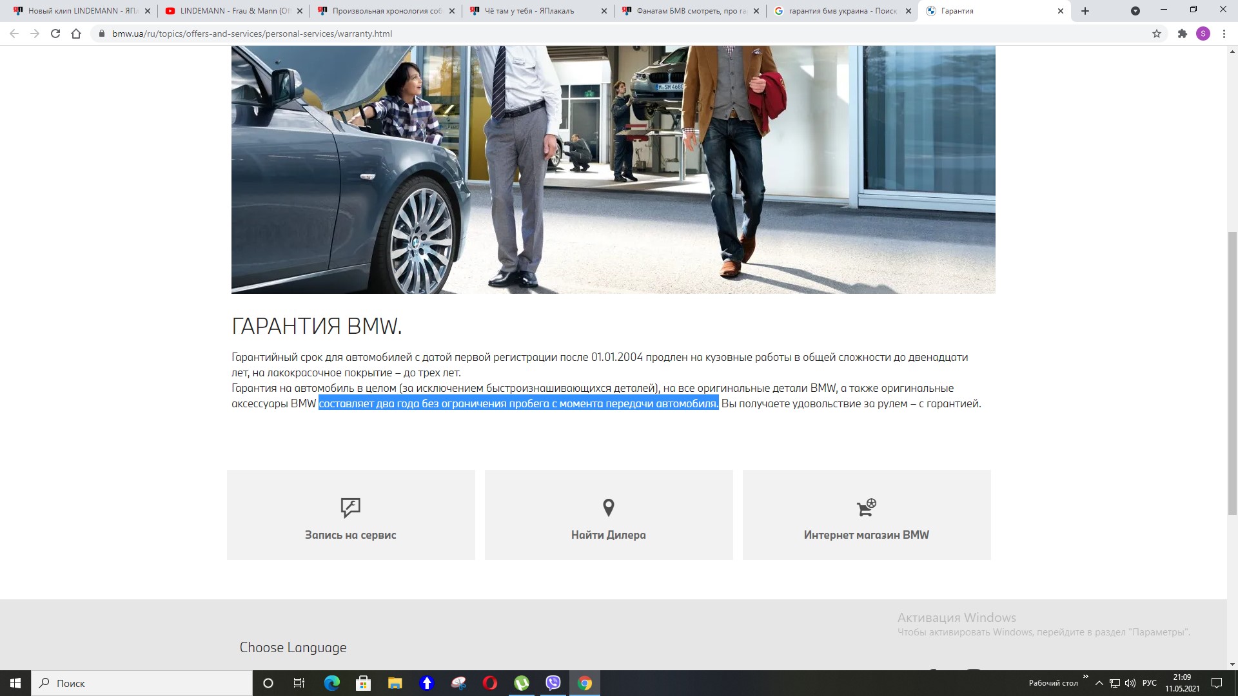Open Viber from the taskbar
Image resolution: width=1238 pixels, height=696 pixels.
click(x=553, y=683)
